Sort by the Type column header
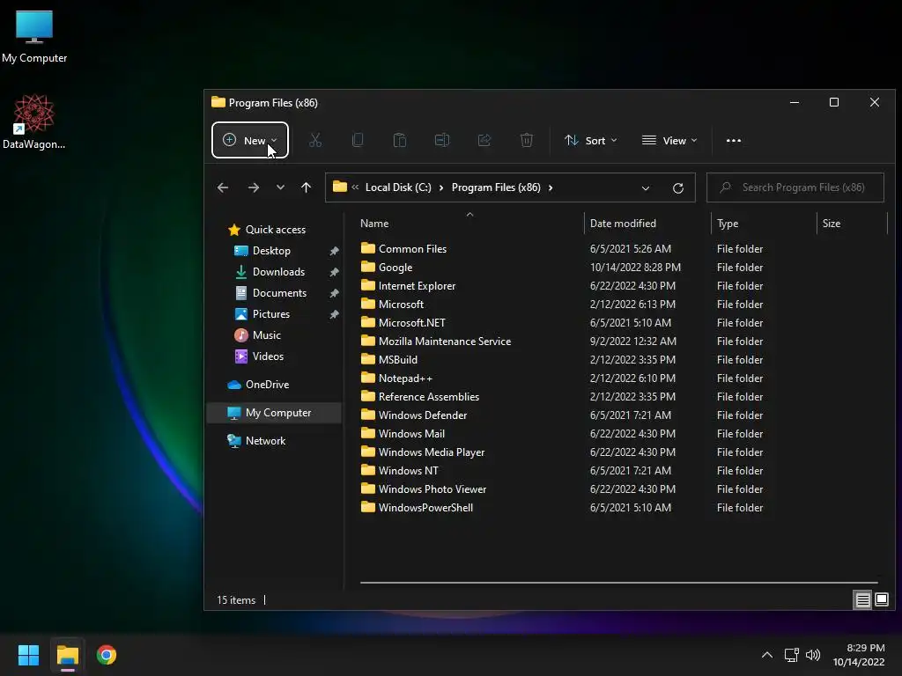 pos(728,223)
